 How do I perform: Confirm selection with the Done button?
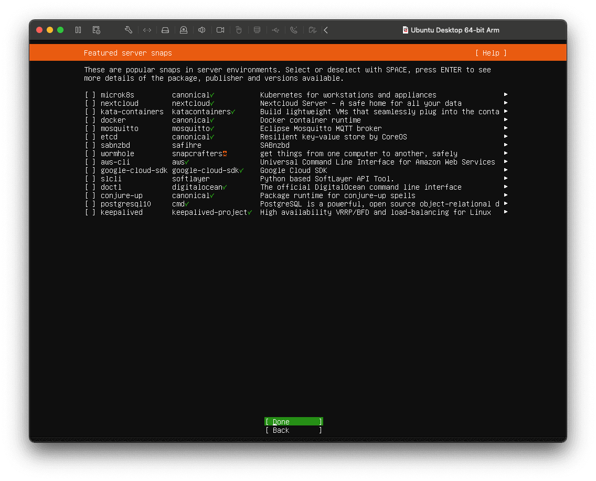click(x=294, y=422)
